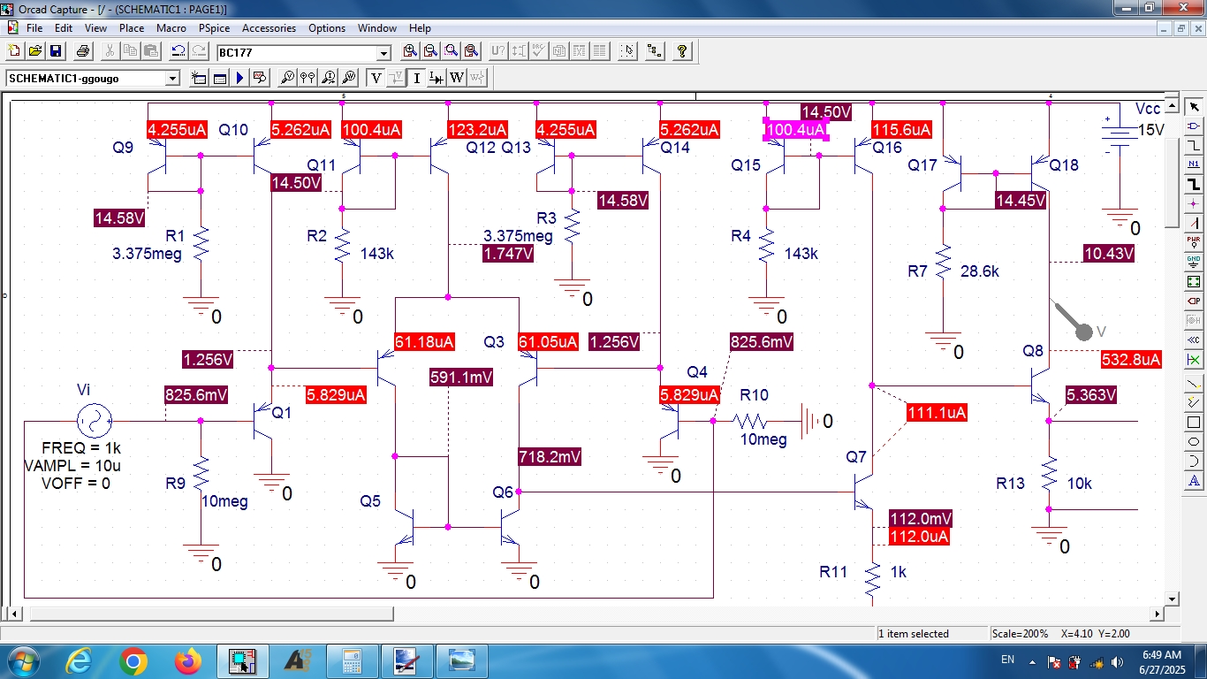Click the Help question mark button
Viewport: 1207px width, 679px height.
coord(681,51)
